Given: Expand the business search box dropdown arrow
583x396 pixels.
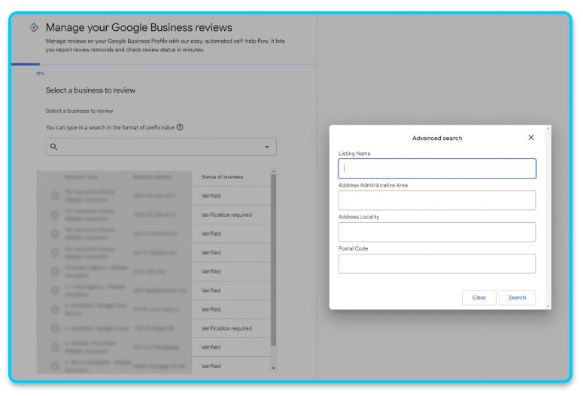Looking at the screenshot, I should click(266, 147).
